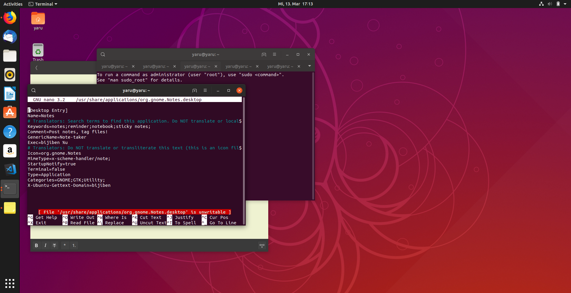Toggle italic formatting in the sticky note

coord(45,245)
